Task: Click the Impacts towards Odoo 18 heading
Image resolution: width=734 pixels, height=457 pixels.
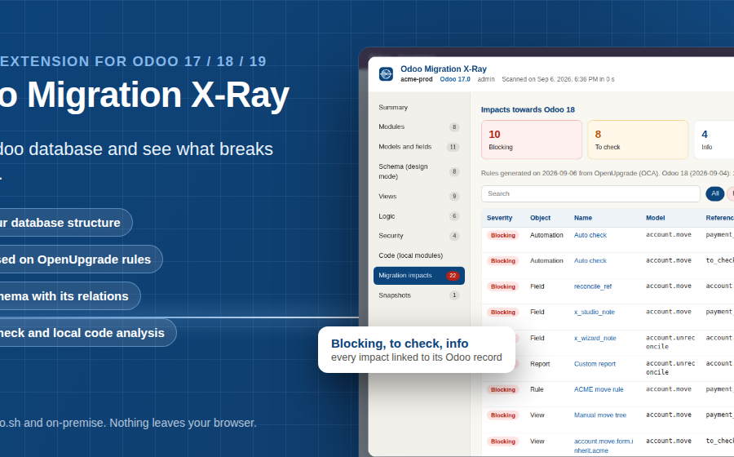Action: 528,109
